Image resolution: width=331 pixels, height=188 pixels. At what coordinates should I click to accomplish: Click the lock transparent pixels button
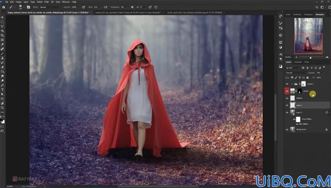(x=292, y=78)
